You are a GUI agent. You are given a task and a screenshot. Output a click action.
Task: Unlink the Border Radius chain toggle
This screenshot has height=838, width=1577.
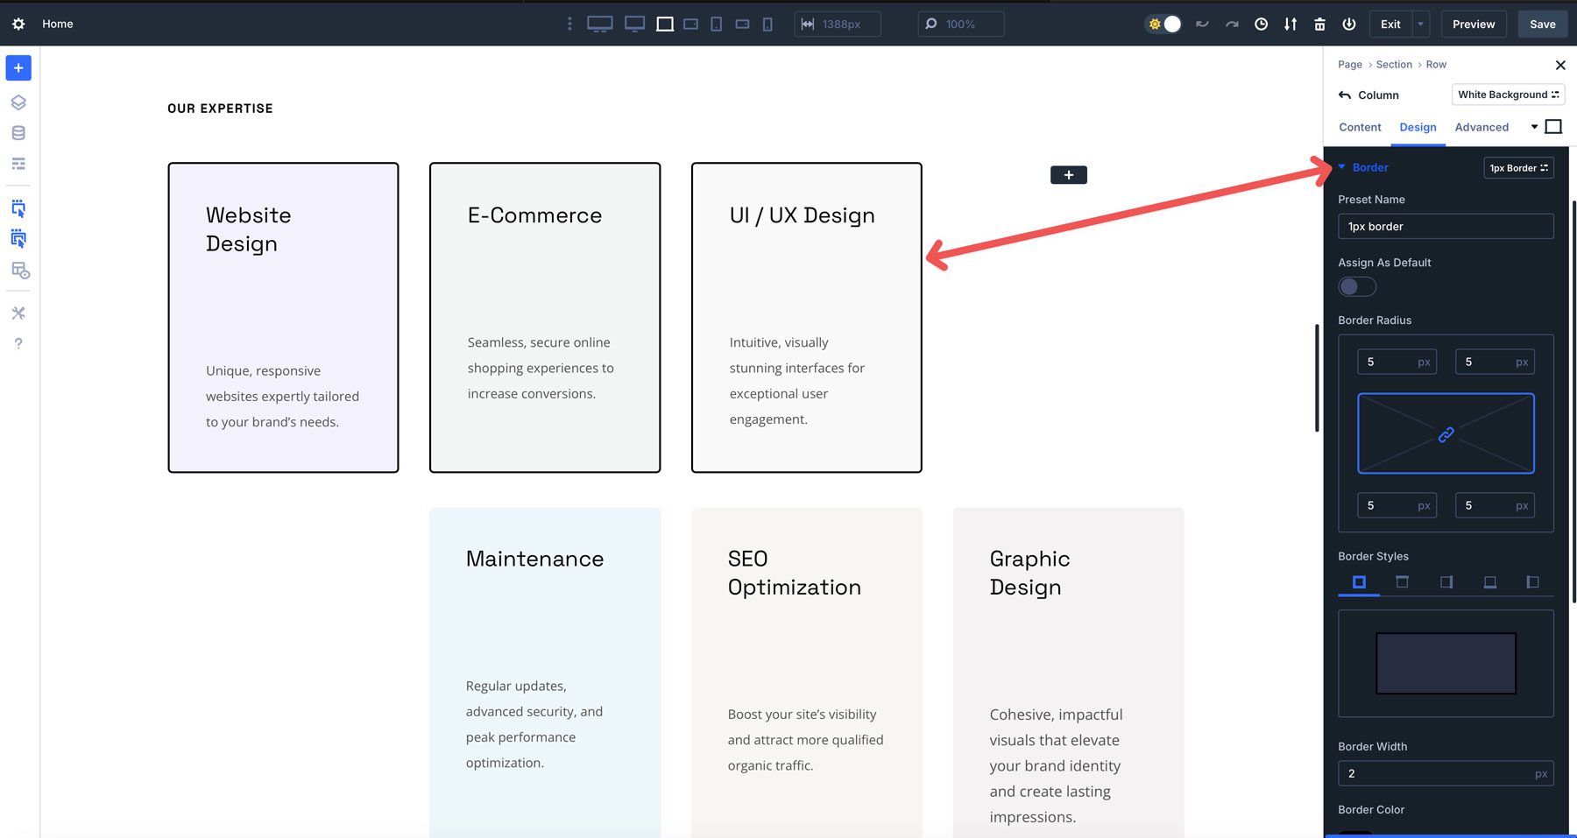[x=1445, y=433]
